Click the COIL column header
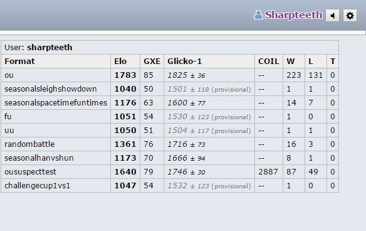This screenshot has width=366, height=231. (x=269, y=62)
